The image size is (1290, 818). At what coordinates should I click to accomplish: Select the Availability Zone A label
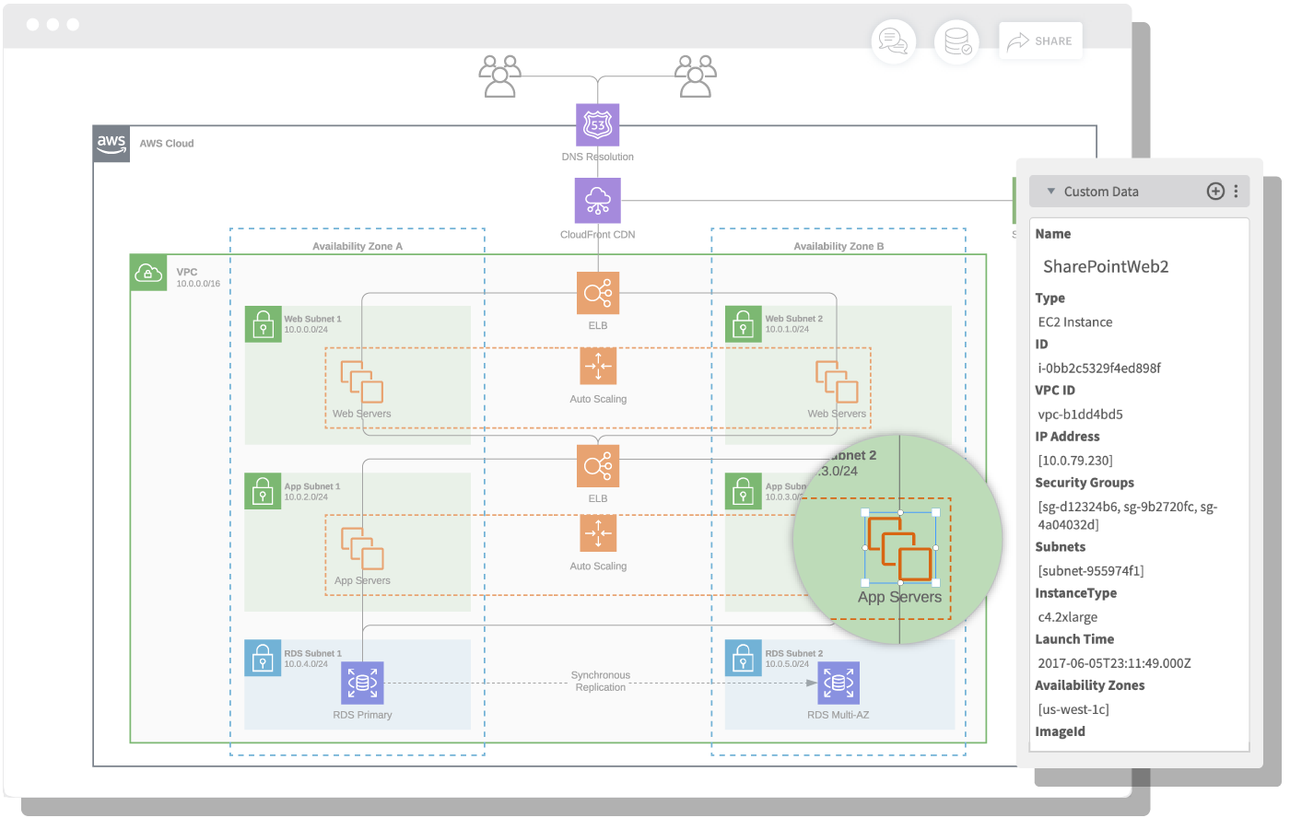[x=358, y=246]
